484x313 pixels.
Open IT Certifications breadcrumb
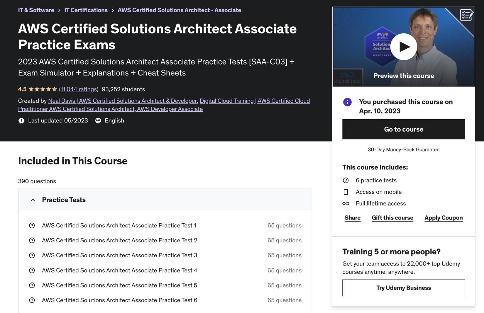pyautogui.click(x=86, y=10)
